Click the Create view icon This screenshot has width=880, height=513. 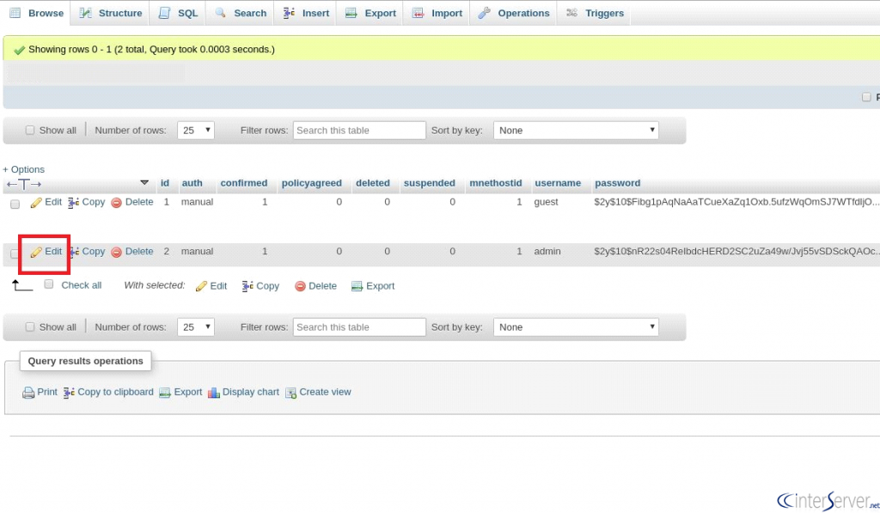click(x=290, y=393)
